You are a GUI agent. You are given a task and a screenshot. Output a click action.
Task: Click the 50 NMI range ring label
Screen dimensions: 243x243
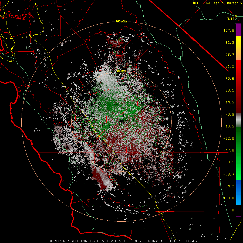pos(121,72)
